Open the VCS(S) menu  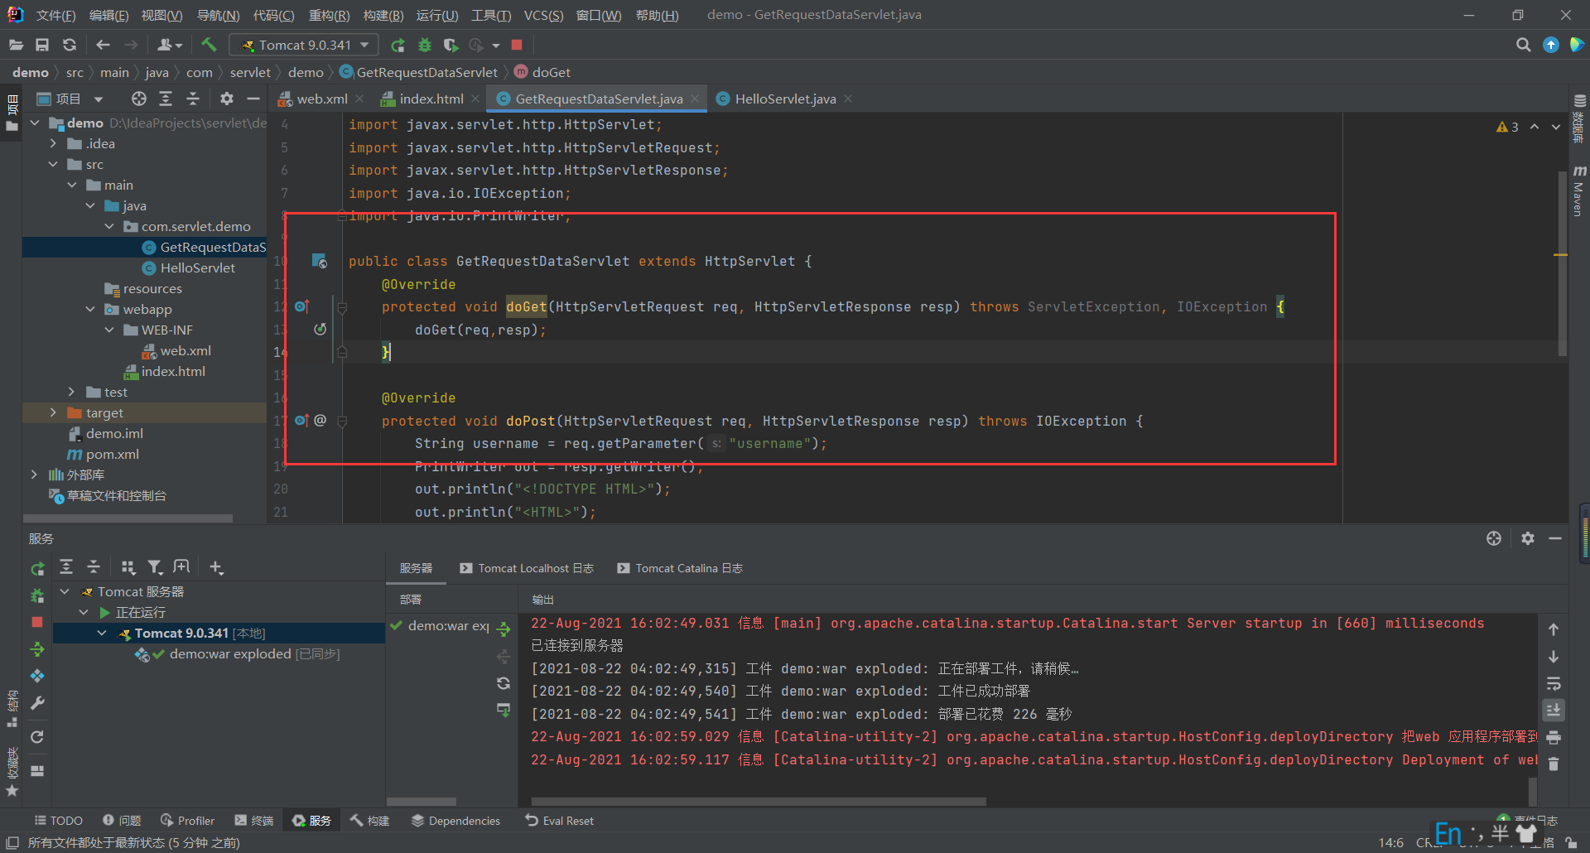544,15
